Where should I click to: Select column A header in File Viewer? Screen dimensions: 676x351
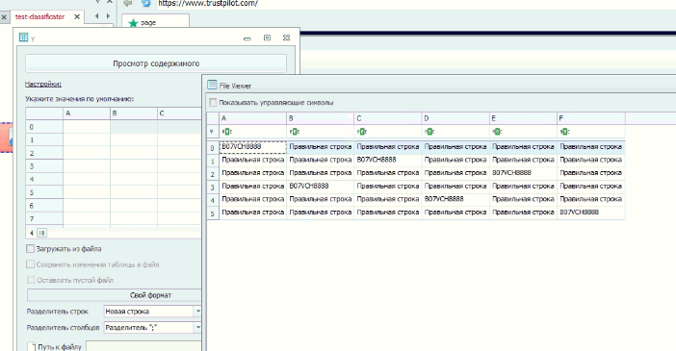click(x=252, y=118)
